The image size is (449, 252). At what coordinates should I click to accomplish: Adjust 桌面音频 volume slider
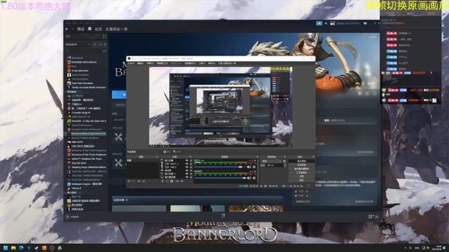(220, 178)
